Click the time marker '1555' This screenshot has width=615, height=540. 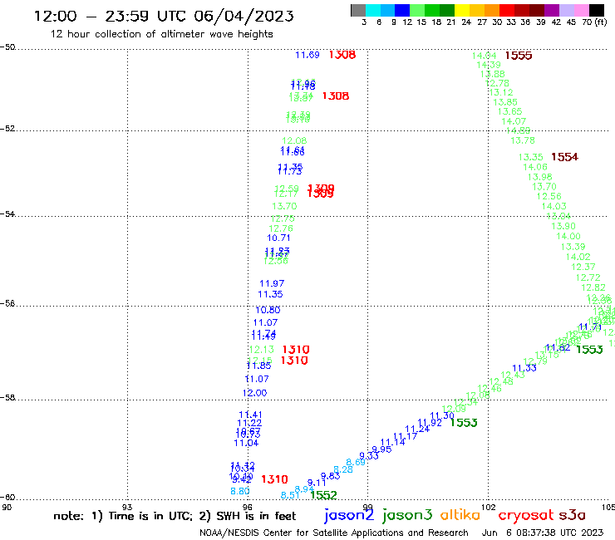pyautogui.click(x=519, y=56)
